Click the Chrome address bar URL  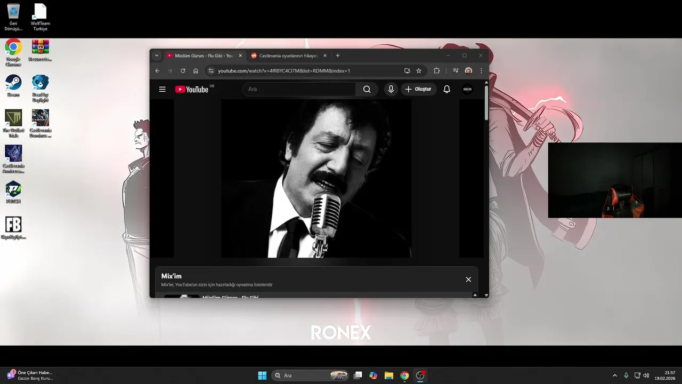coord(284,70)
